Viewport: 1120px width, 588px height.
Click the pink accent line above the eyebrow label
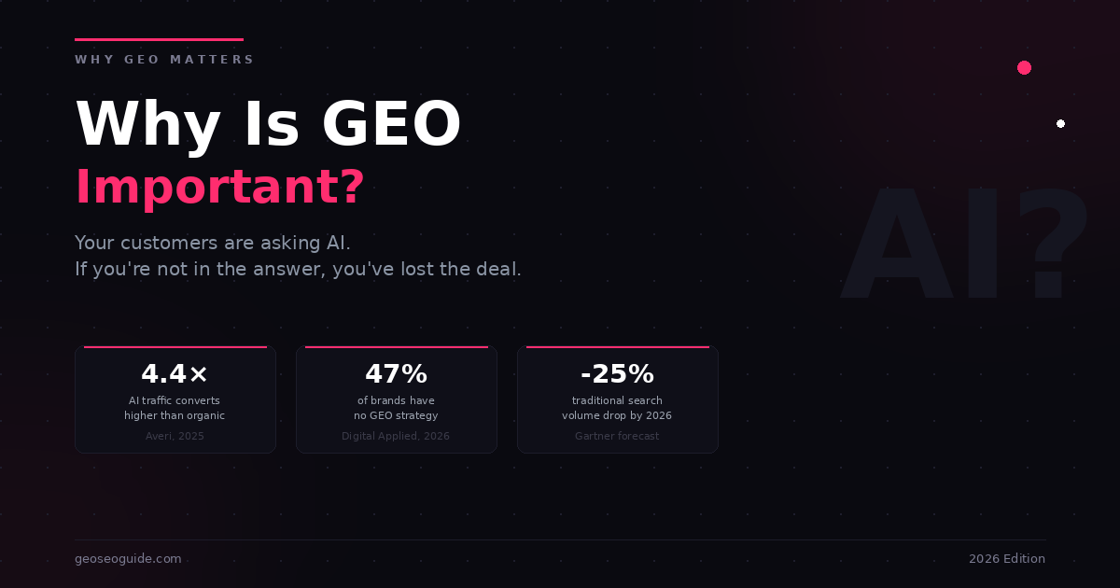tap(159, 39)
